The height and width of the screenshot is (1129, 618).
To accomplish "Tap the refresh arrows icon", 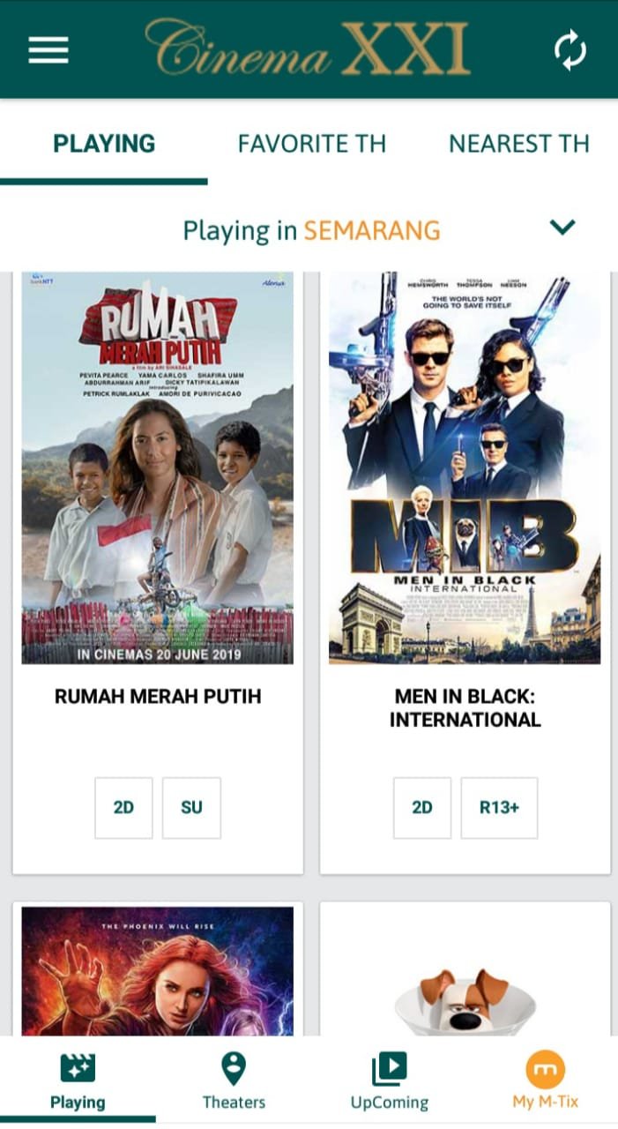I will pos(570,50).
